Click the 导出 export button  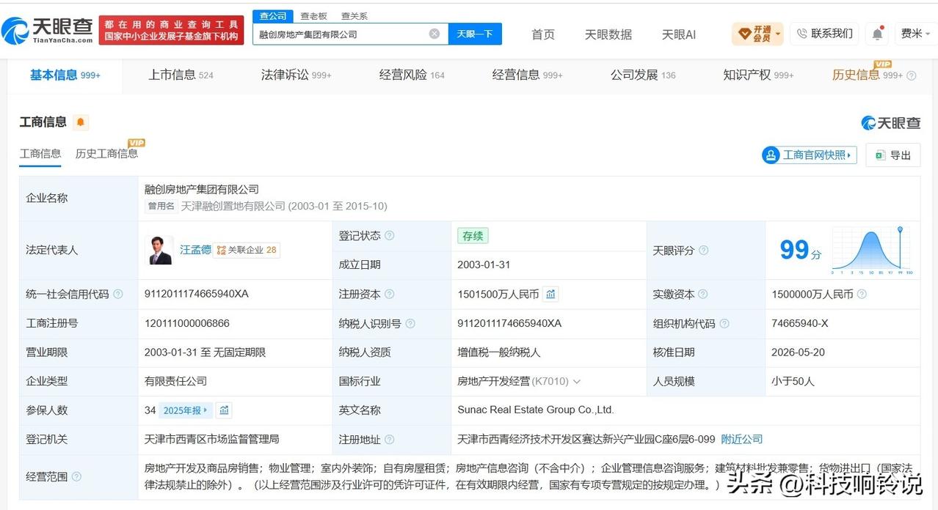893,155
